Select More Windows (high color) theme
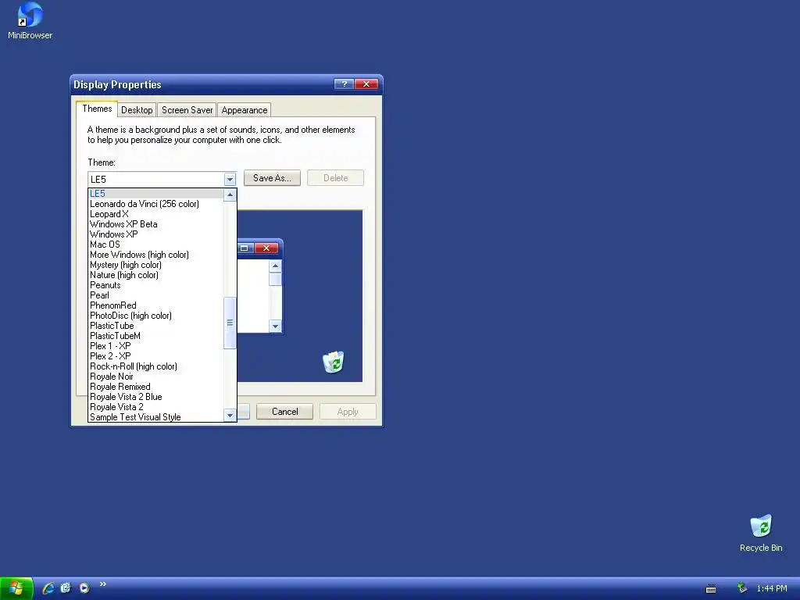The width and height of the screenshot is (800, 600). (155, 255)
